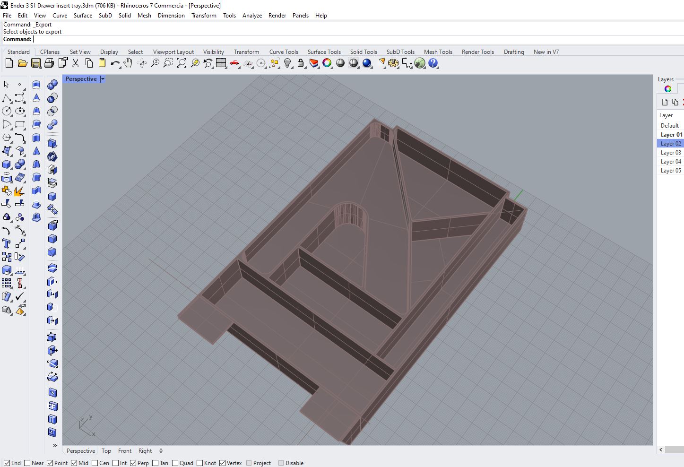Open the Perspective viewport dropdown arrow

pyautogui.click(x=103, y=79)
